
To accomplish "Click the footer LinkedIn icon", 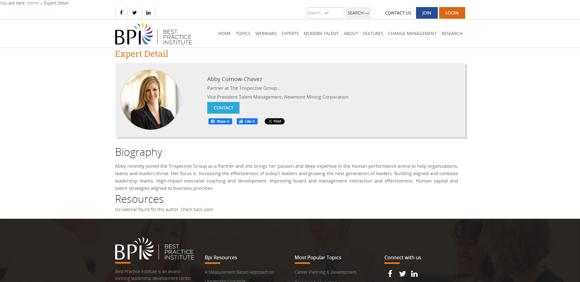I will [414, 274].
